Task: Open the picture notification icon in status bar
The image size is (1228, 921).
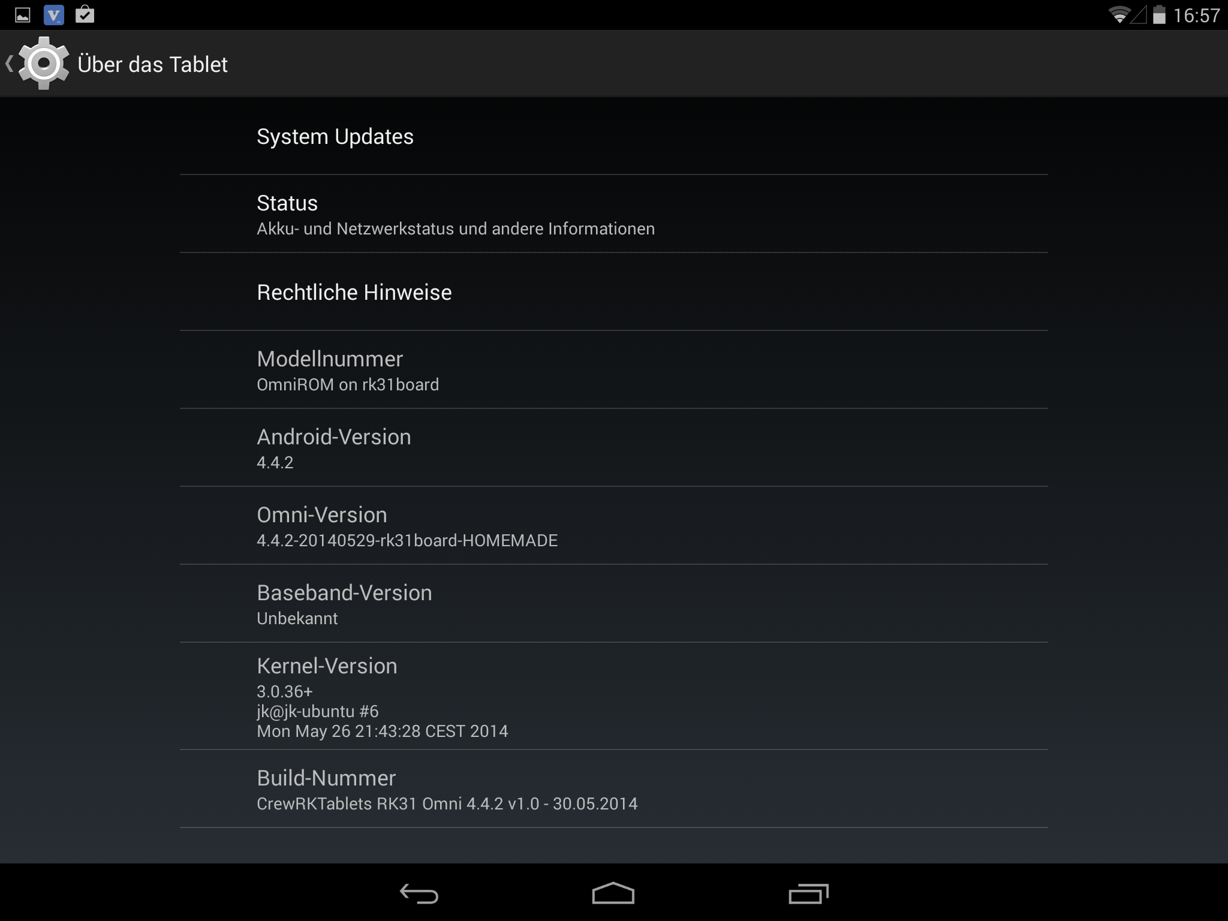Action: [x=23, y=15]
